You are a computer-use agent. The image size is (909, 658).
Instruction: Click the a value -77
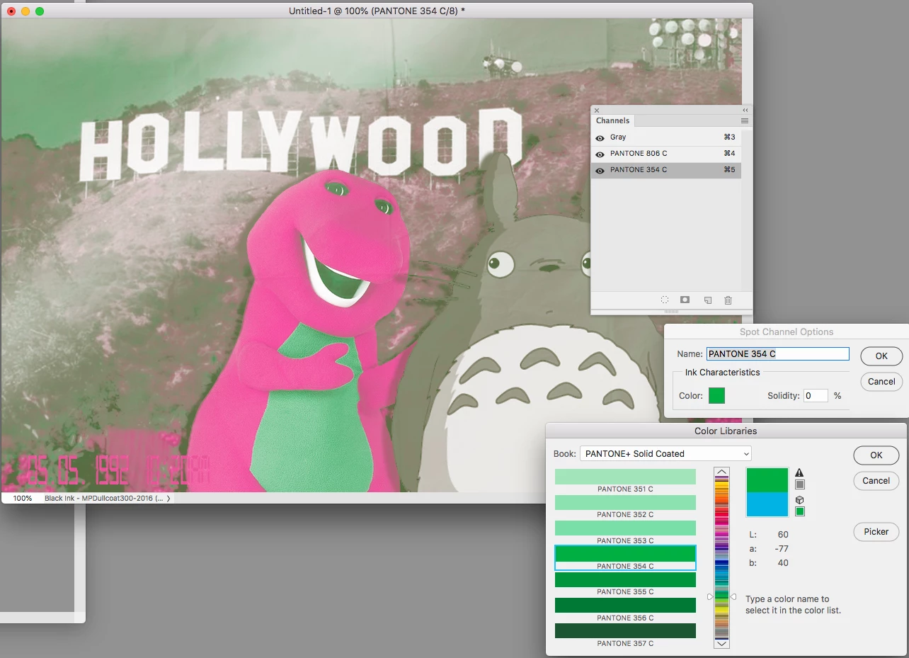[782, 549]
